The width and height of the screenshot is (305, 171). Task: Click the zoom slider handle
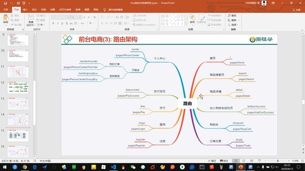278,161
